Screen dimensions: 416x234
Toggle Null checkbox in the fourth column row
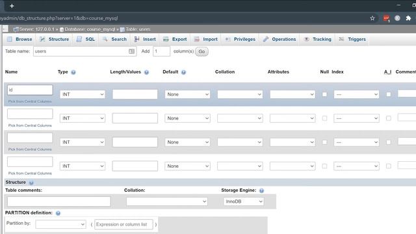[324, 166]
